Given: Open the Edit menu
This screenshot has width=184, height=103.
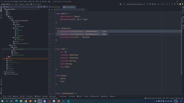Looking at the screenshot, I should [8, 1].
